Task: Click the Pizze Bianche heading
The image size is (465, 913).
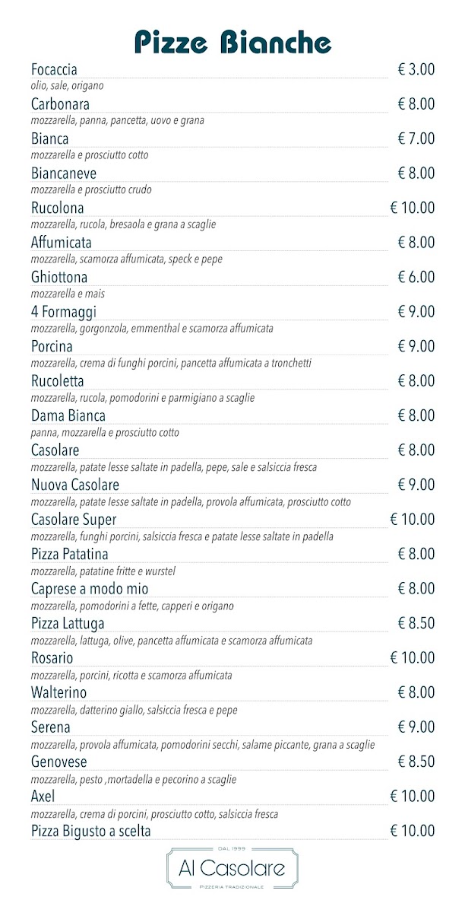Action: tap(232, 43)
